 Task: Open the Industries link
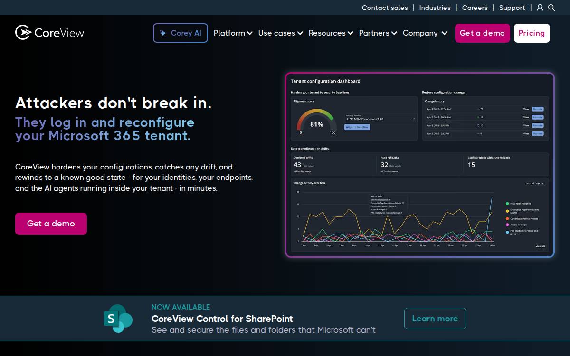(435, 8)
